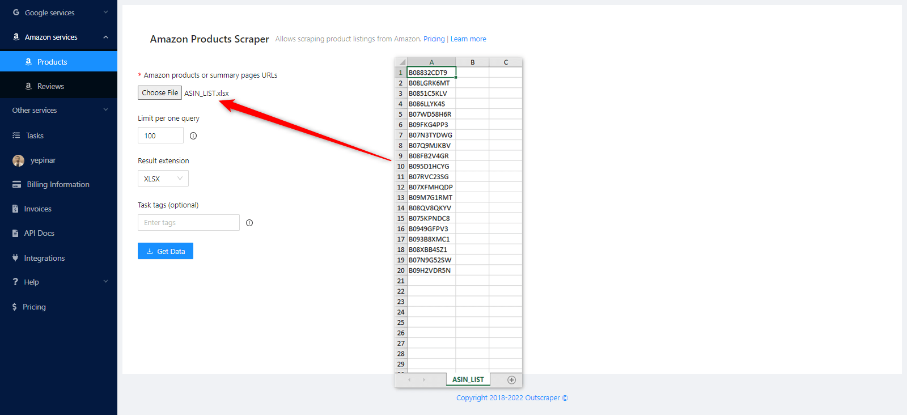Click the Amazon icon next to Reviews
This screenshot has width=907, height=415.
28,86
